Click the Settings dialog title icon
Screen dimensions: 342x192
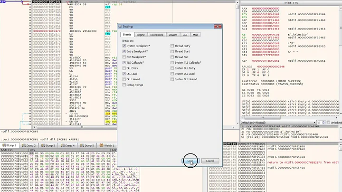[120, 27]
